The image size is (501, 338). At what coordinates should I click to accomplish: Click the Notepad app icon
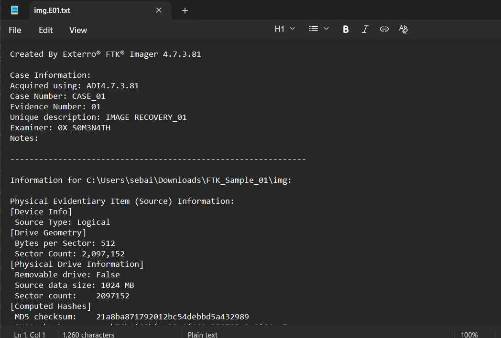tap(14, 10)
